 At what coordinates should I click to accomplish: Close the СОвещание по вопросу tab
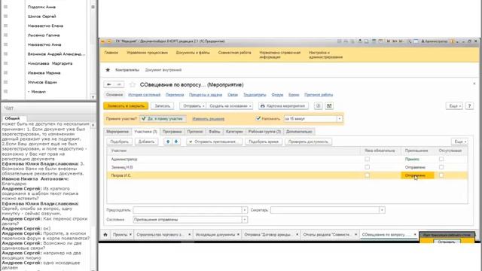(x=415, y=234)
